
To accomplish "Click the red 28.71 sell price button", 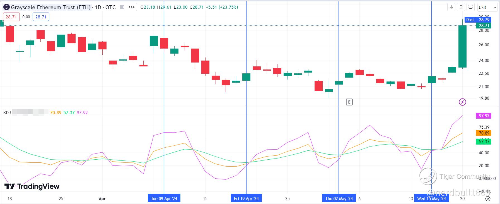I will 11,17.
